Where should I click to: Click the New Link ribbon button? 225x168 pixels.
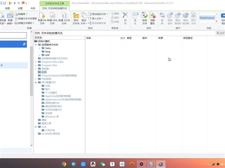10,18
